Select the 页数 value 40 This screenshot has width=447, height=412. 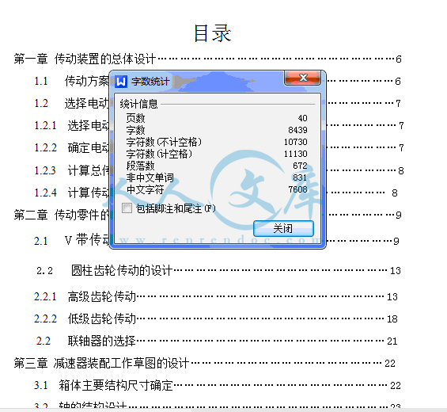302,118
